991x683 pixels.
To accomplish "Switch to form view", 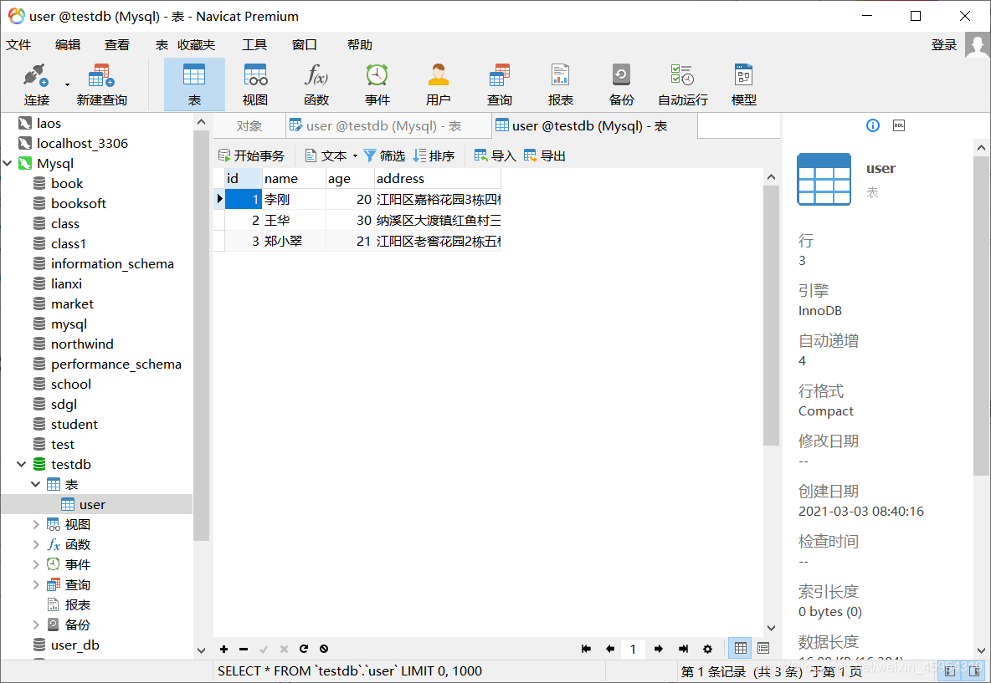I will (x=763, y=648).
